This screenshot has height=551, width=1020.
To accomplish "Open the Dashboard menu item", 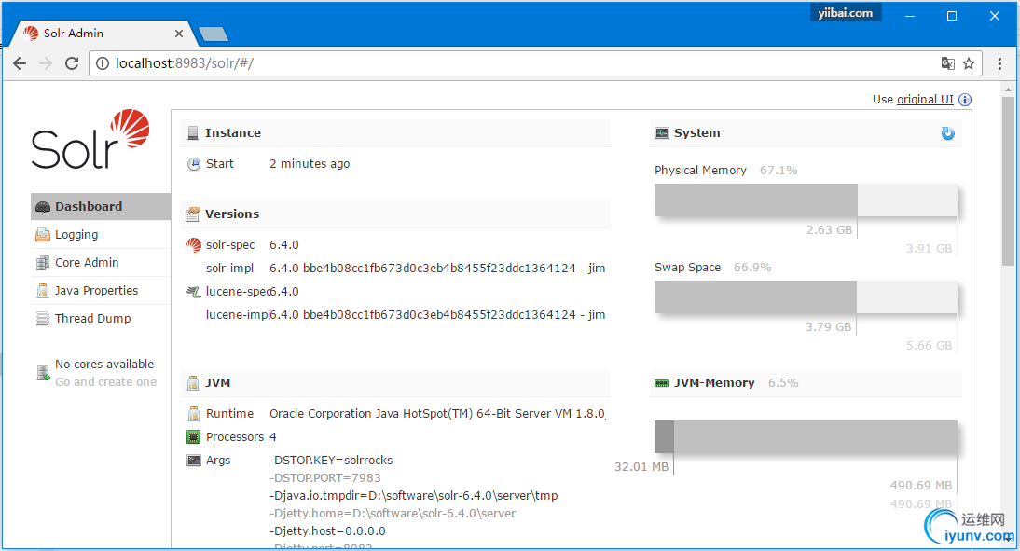I will point(101,207).
